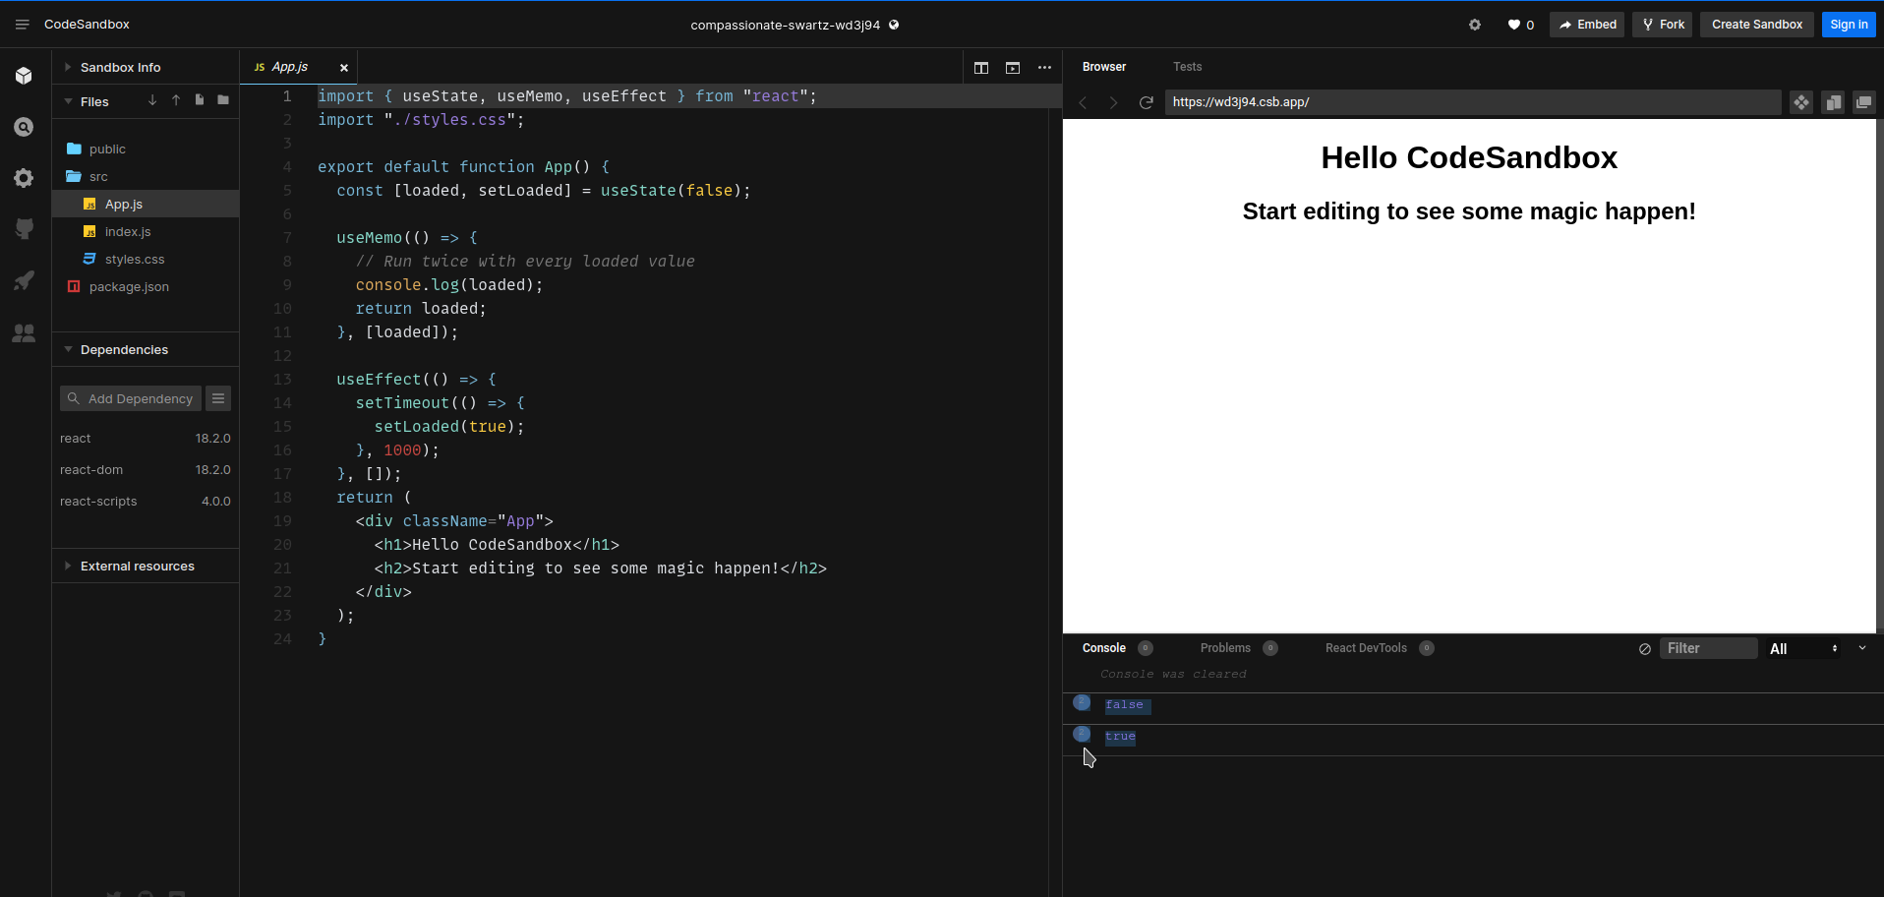
Task: Split the editor with layout icon
Action: 981,68
